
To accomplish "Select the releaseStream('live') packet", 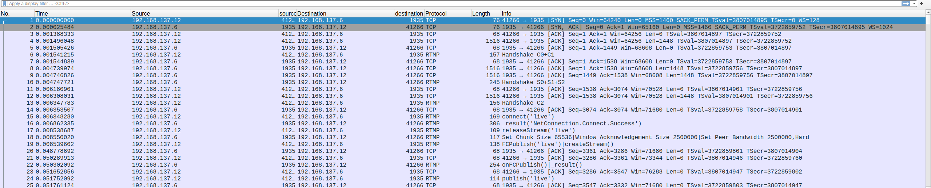I will point(463,131).
